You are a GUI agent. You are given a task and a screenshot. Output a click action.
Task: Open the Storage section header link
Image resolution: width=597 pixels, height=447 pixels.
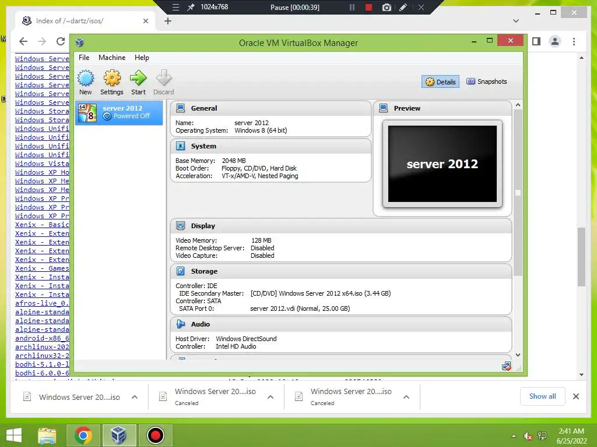[204, 271]
